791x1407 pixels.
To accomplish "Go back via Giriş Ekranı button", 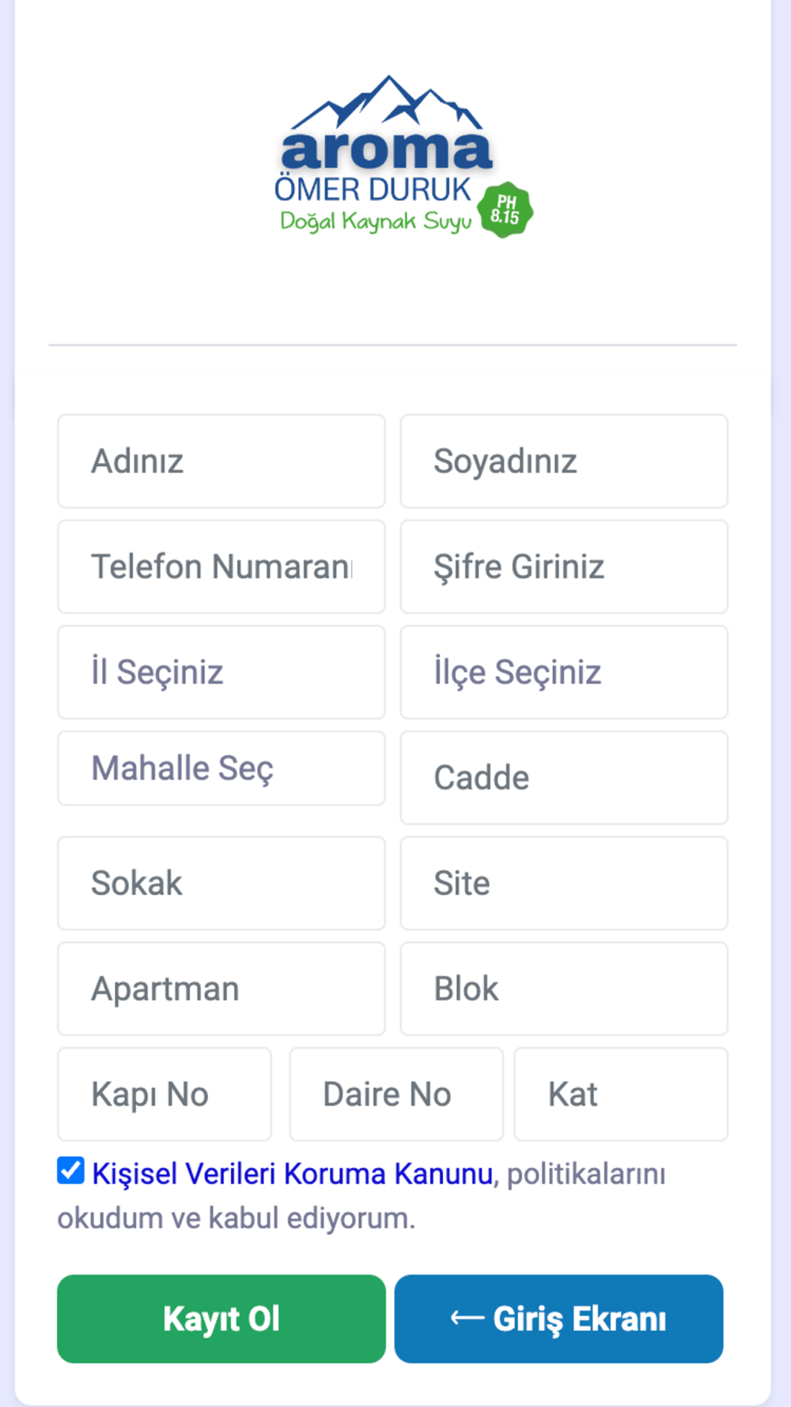I will coord(558,1319).
